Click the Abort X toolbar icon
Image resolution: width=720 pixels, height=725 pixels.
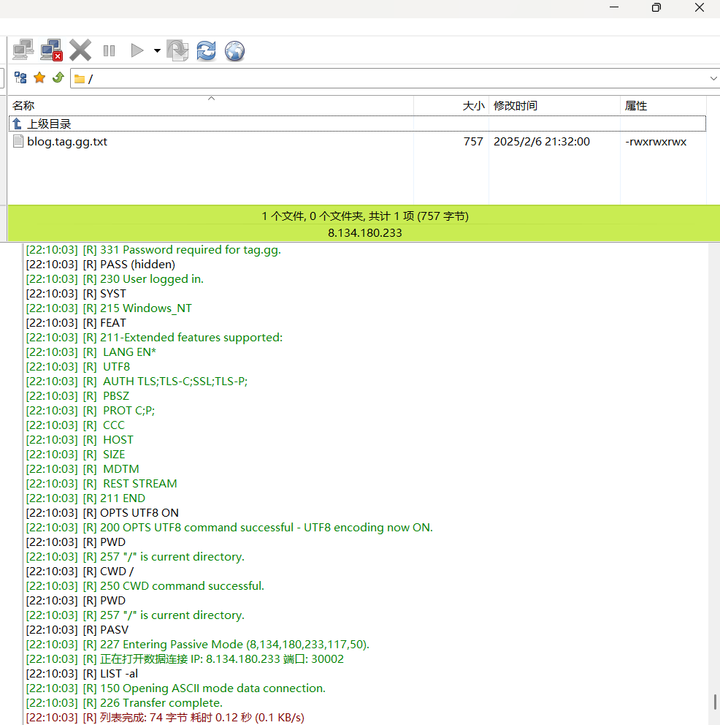coord(80,50)
